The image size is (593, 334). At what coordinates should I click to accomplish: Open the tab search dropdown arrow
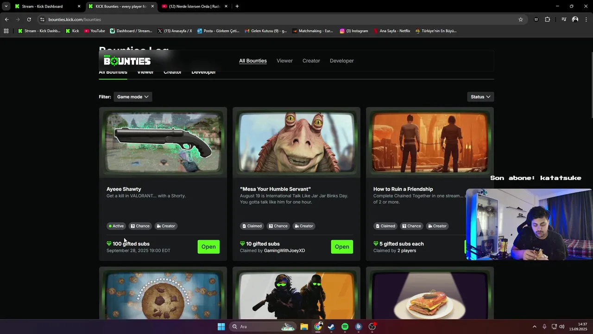6,6
